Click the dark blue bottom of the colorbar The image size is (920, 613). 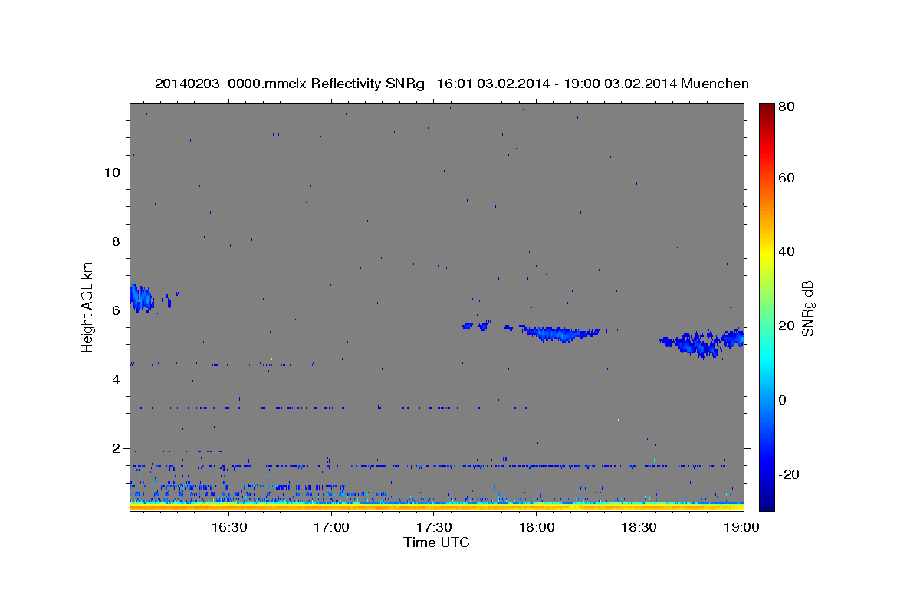[x=767, y=502]
